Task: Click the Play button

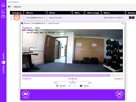Action: click(x=73, y=86)
